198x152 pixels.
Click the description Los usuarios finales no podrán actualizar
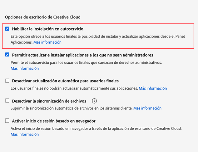[74, 88]
